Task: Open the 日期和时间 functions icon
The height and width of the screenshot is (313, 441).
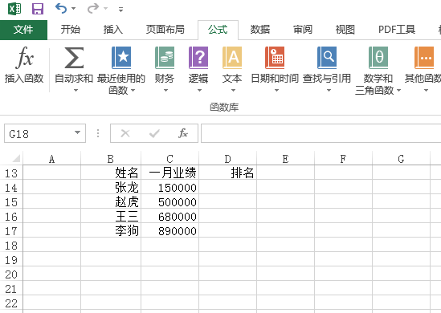Action: click(x=275, y=58)
